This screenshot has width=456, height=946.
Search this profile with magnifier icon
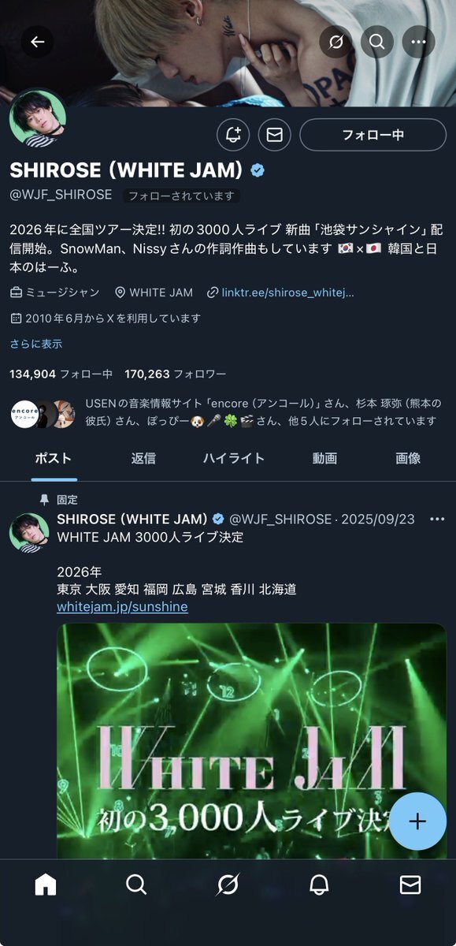[x=377, y=42]
